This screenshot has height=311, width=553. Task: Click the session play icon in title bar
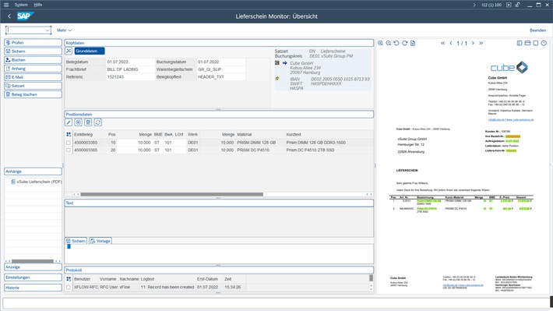point(509,5)
